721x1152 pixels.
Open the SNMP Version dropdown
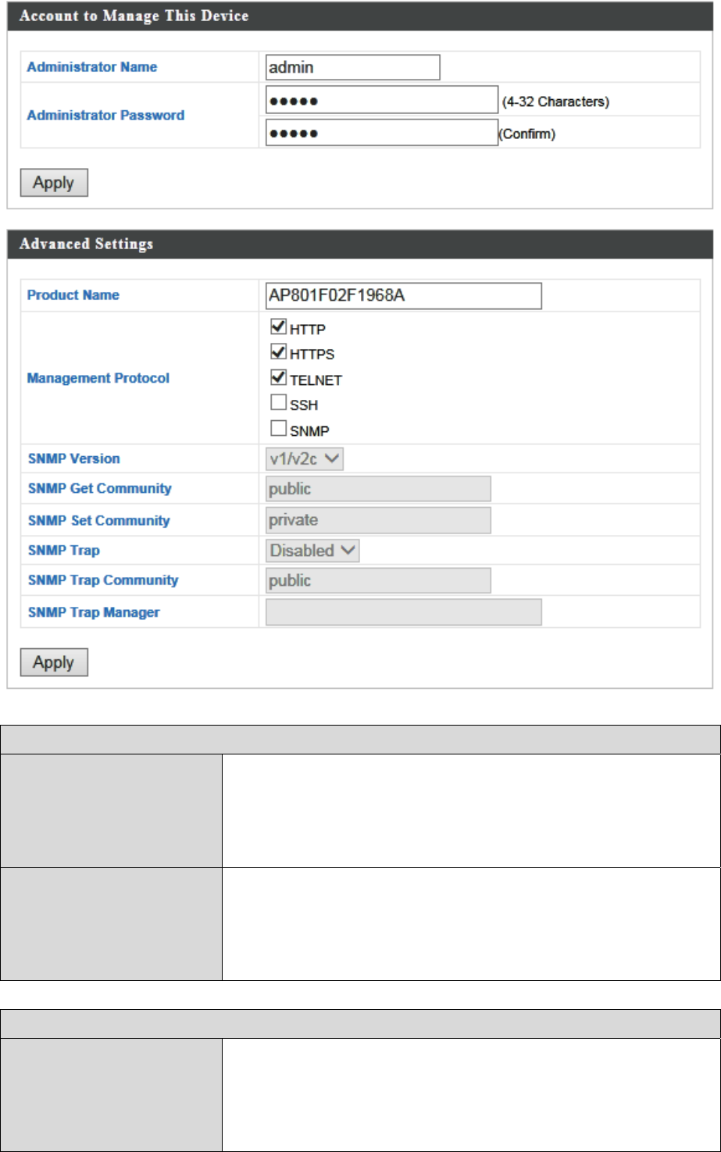pyautogui.click(x=305, y=459)
